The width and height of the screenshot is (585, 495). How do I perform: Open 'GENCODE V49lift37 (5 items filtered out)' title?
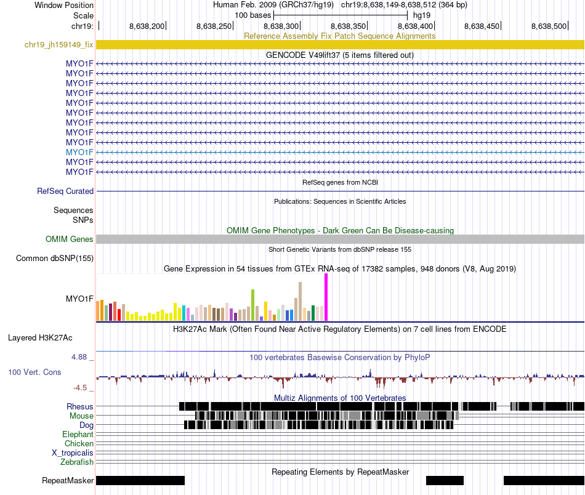(x=339, y=55)
